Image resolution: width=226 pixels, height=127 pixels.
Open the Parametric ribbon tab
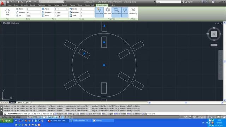[x=41, y=5]
